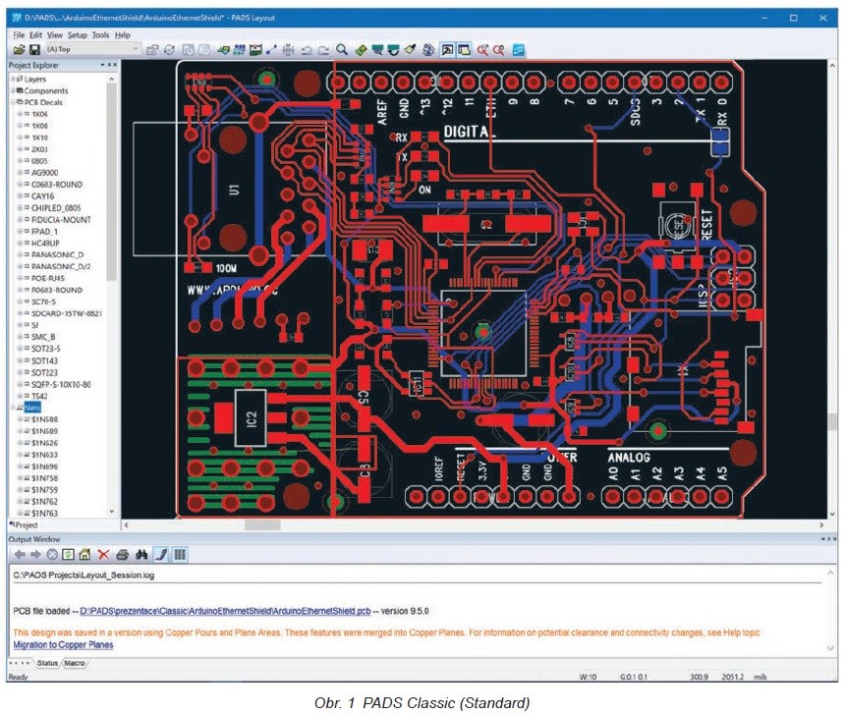
Task: Expand the Layers node in Project Explorer
Action: tap(13, 79)
